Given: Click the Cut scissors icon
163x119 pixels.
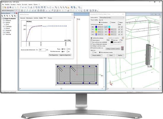Looking at the screenshot, I should click(x=13, y=7).
